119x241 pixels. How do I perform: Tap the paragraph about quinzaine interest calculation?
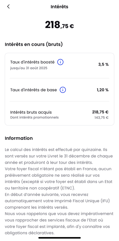pyautogui.click(x=59, y=156)
